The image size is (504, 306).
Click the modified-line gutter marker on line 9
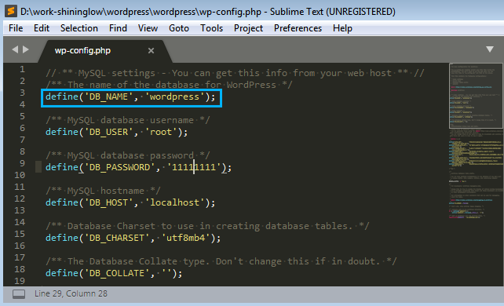pos(38,167)
